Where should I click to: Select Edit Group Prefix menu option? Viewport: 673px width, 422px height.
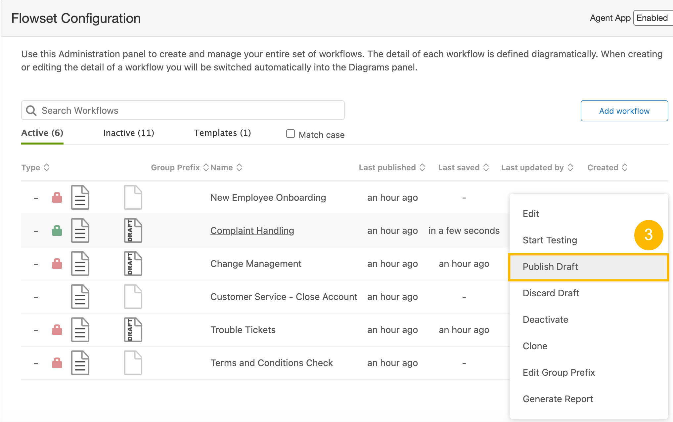[589, 372]
